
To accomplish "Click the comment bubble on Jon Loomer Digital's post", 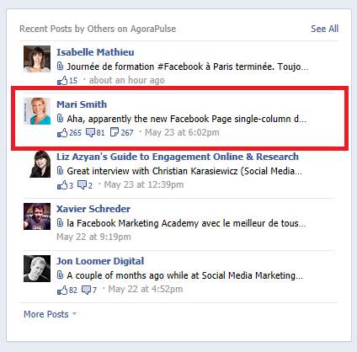I will (86, 290).
